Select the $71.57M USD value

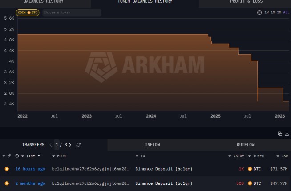point(279,169)
